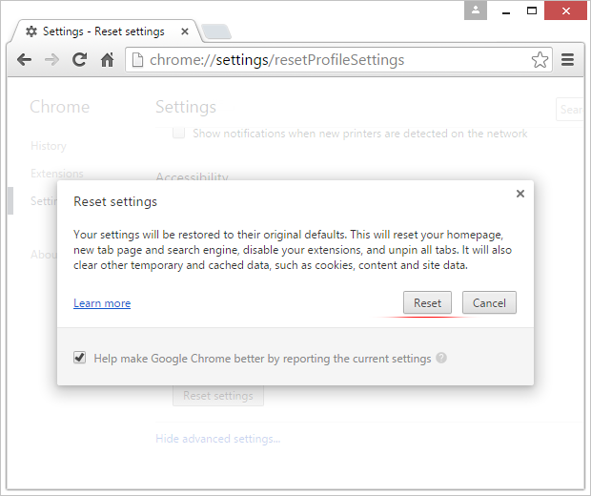Click the address bar URL field
The height and width of the screenshot is (496, 591).
338,59
